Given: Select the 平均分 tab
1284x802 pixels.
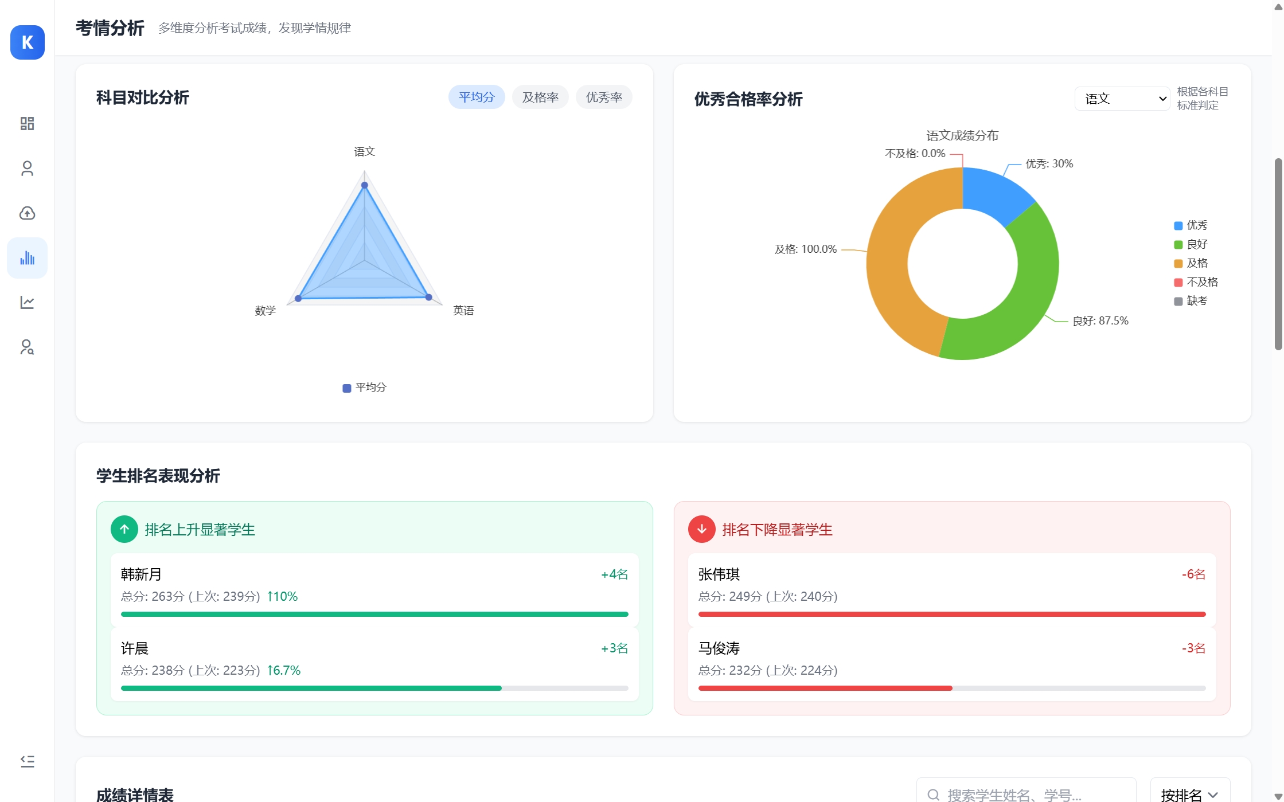Looking at the screenshot, I should [476, 97].
